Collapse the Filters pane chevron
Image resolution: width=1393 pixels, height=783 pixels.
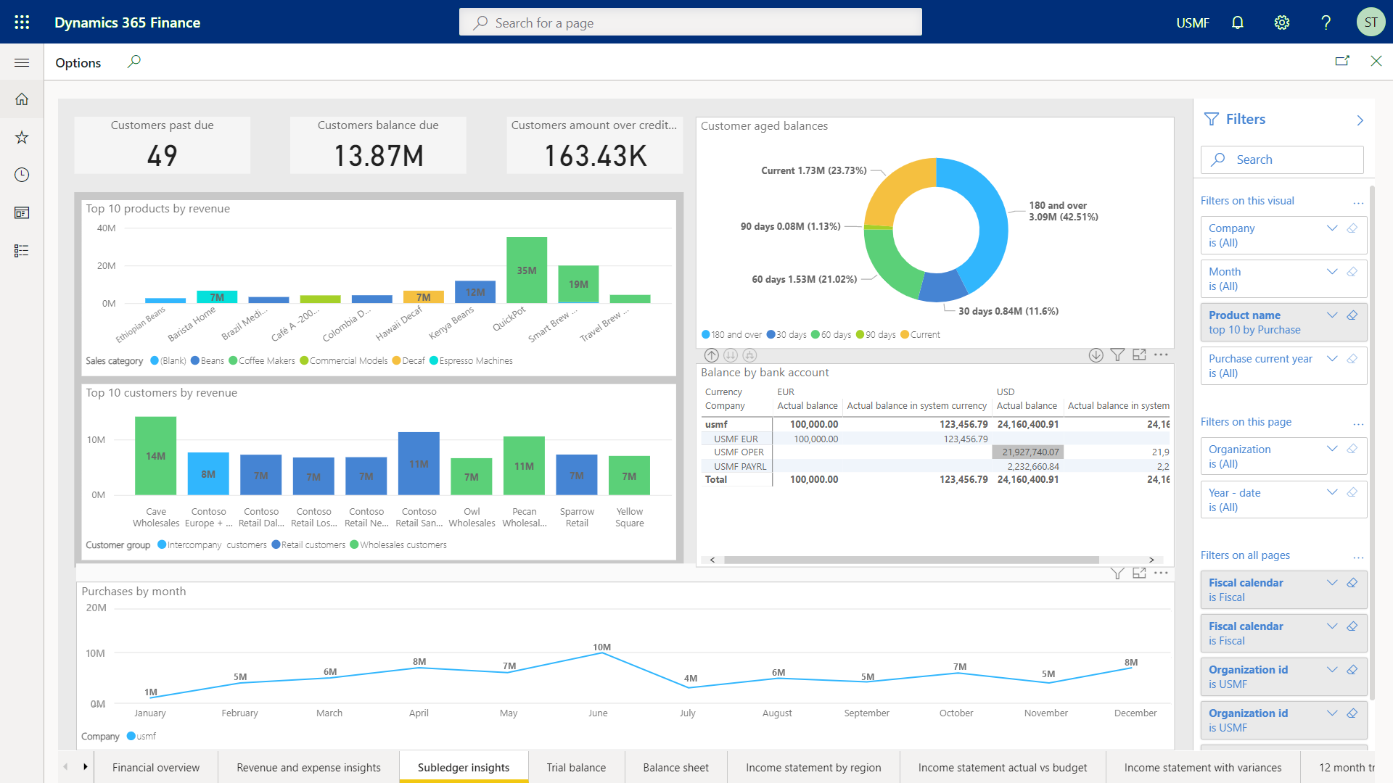point(1360,120)
